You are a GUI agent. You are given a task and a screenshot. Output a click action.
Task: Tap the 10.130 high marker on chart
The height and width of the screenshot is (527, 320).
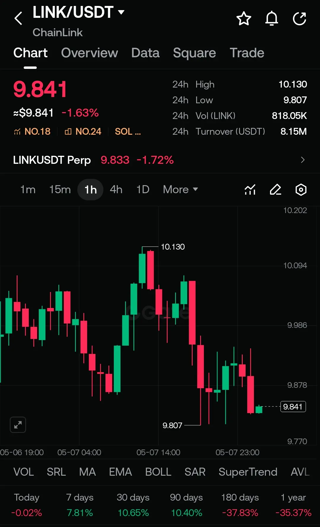(x=173, y=247)
